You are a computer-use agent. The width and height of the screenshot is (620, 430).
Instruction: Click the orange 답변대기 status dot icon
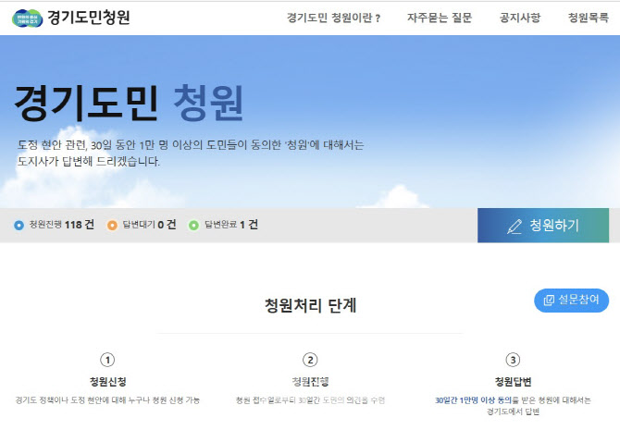[112, 226]
